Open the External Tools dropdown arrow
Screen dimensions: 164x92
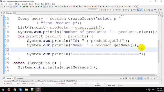pyautogui.click(x=67, y=6)
